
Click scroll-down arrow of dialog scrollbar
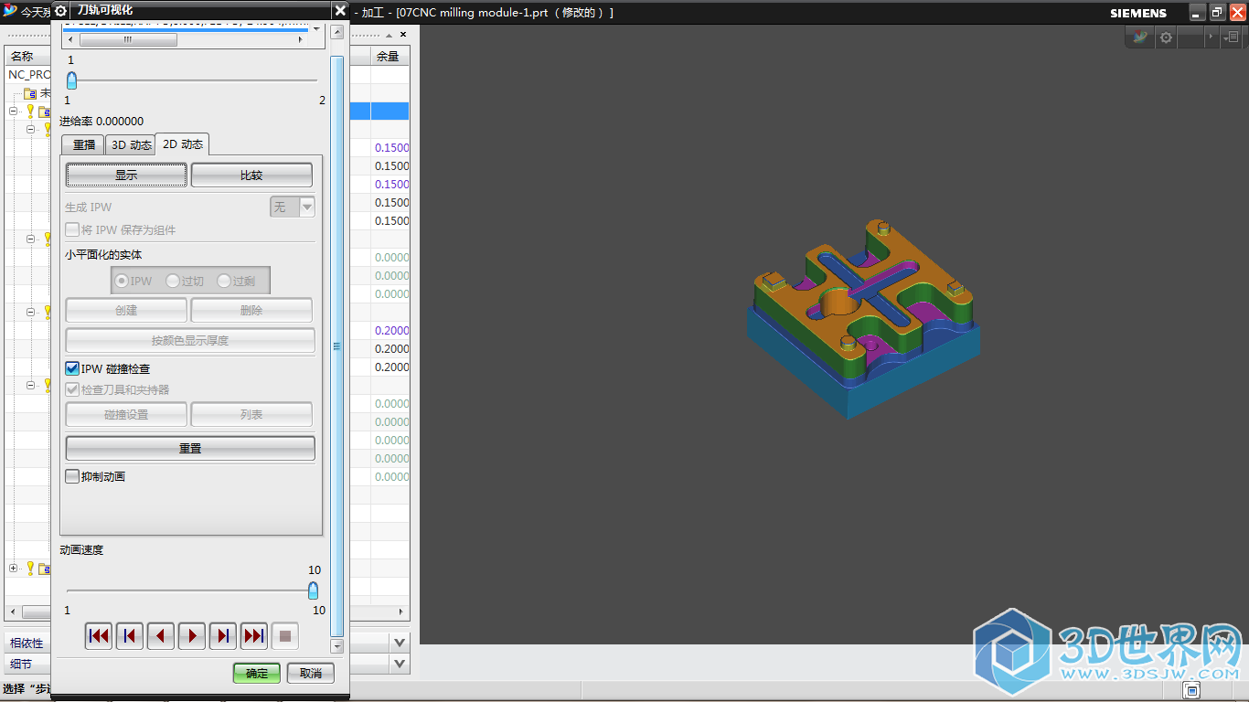point(336,646)
